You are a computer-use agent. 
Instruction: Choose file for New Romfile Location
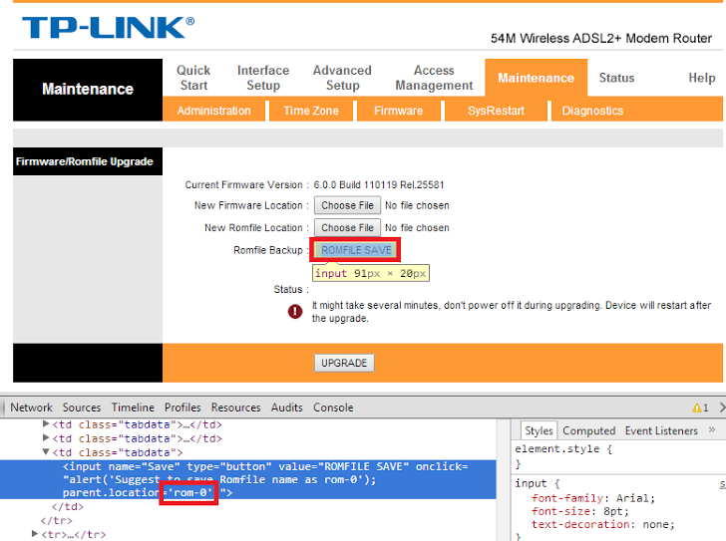(x=347, y=228)
